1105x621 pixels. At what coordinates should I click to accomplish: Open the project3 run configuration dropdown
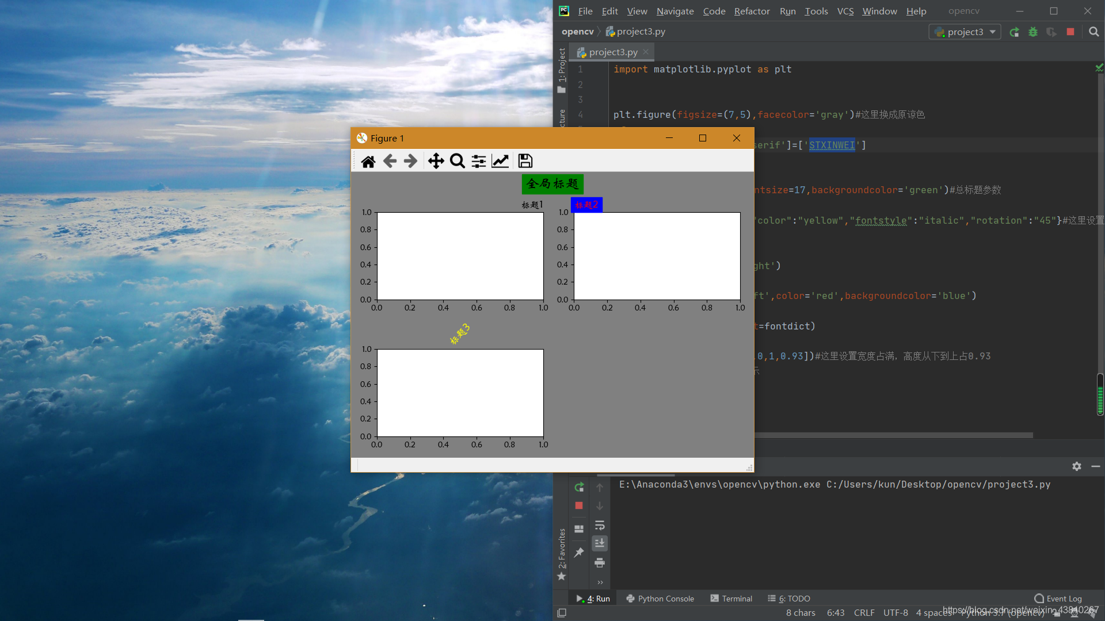coord(965,32)
